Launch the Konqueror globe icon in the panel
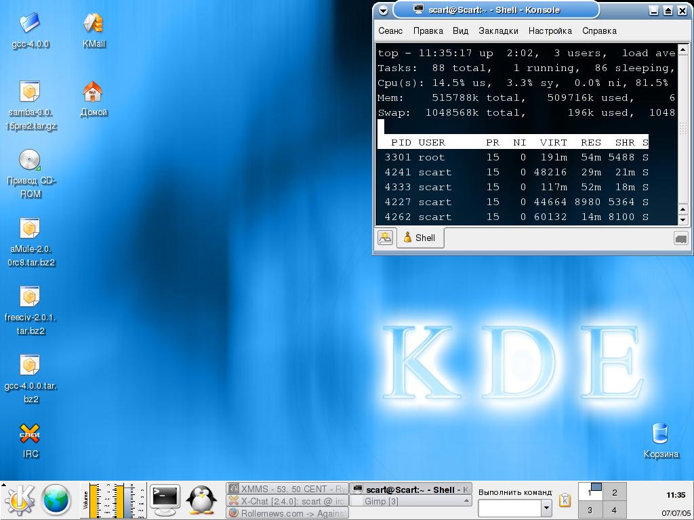 coord(57,500)
